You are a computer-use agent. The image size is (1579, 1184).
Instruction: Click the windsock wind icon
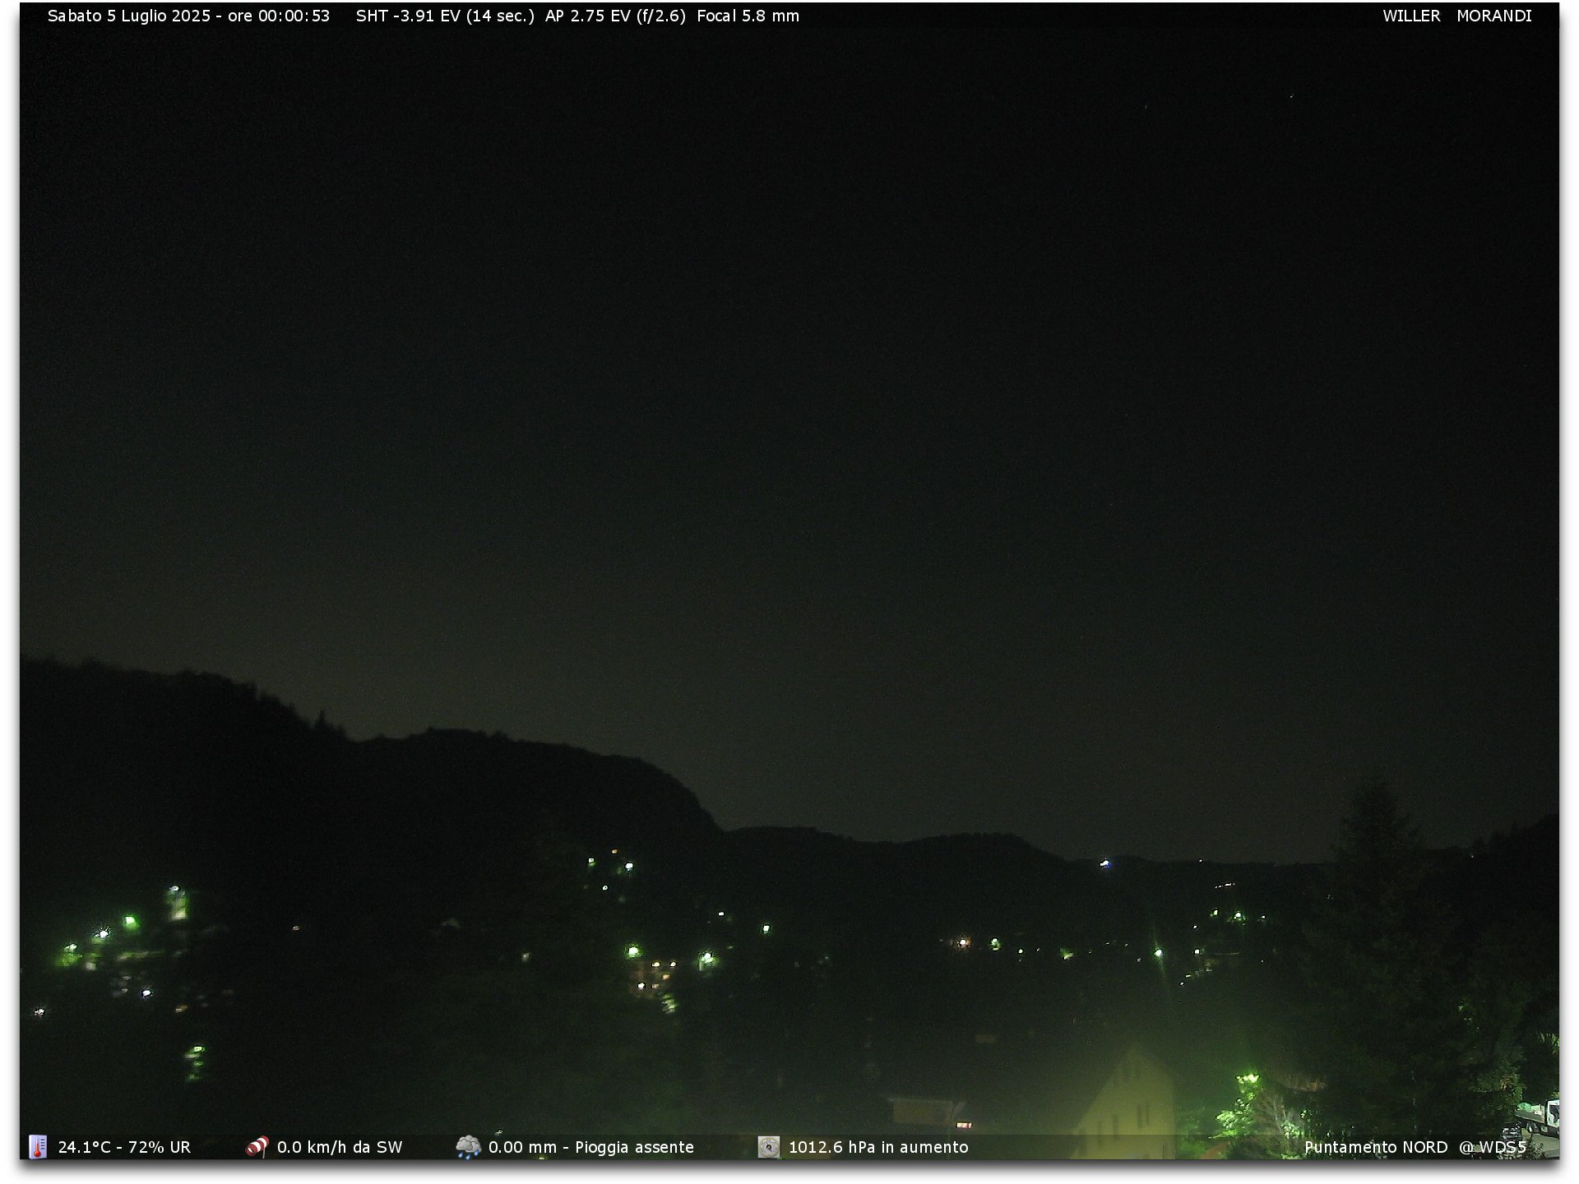point(257,1146)
